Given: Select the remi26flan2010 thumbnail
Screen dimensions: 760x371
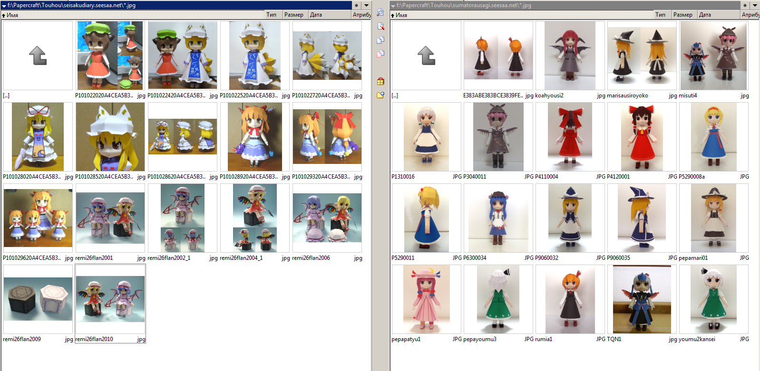Looking at the screenshot, I should tap(110, 299).
